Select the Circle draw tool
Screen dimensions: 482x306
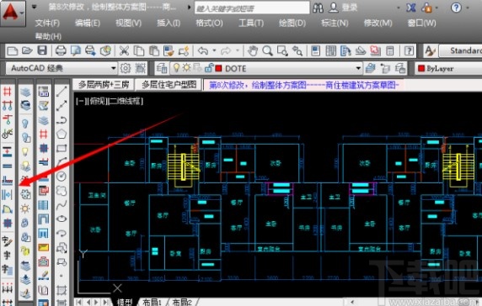point(62,177)
